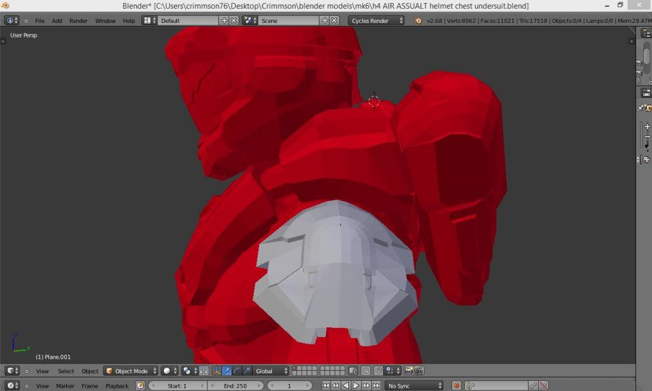652x391 pixels.
Task: Click the End: 250 frame field
Action: (235, 386)
